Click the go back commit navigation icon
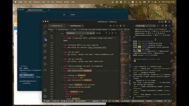Image resolution: width=189 pixels, height=106 pixels. (x=110, y=26)
